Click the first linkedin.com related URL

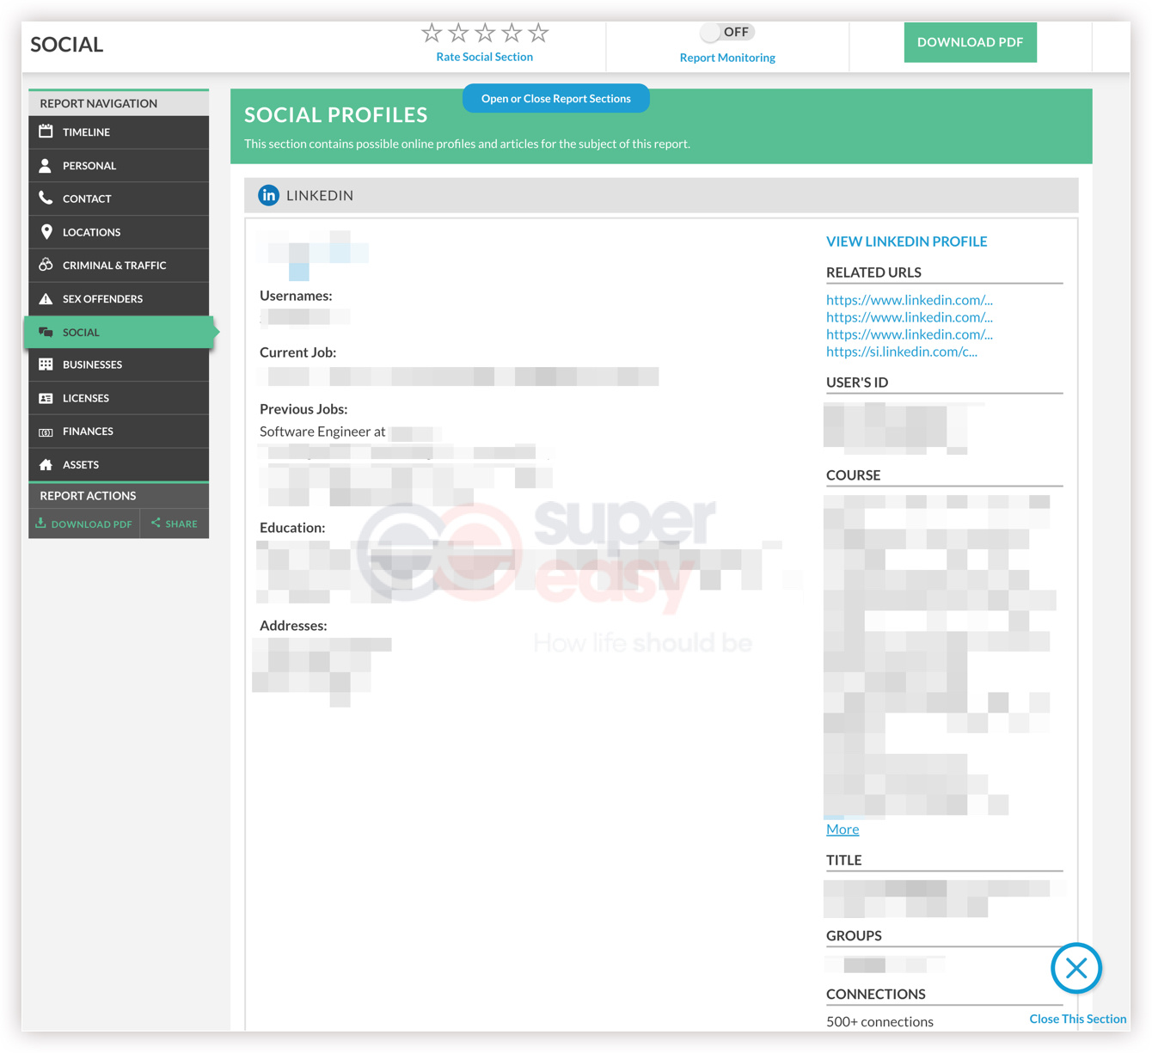(910, 300)
